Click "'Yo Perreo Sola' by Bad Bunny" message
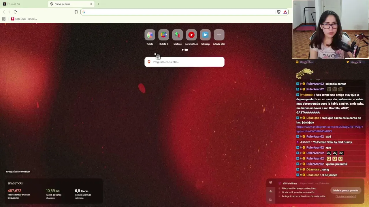 tap(332, 142)
